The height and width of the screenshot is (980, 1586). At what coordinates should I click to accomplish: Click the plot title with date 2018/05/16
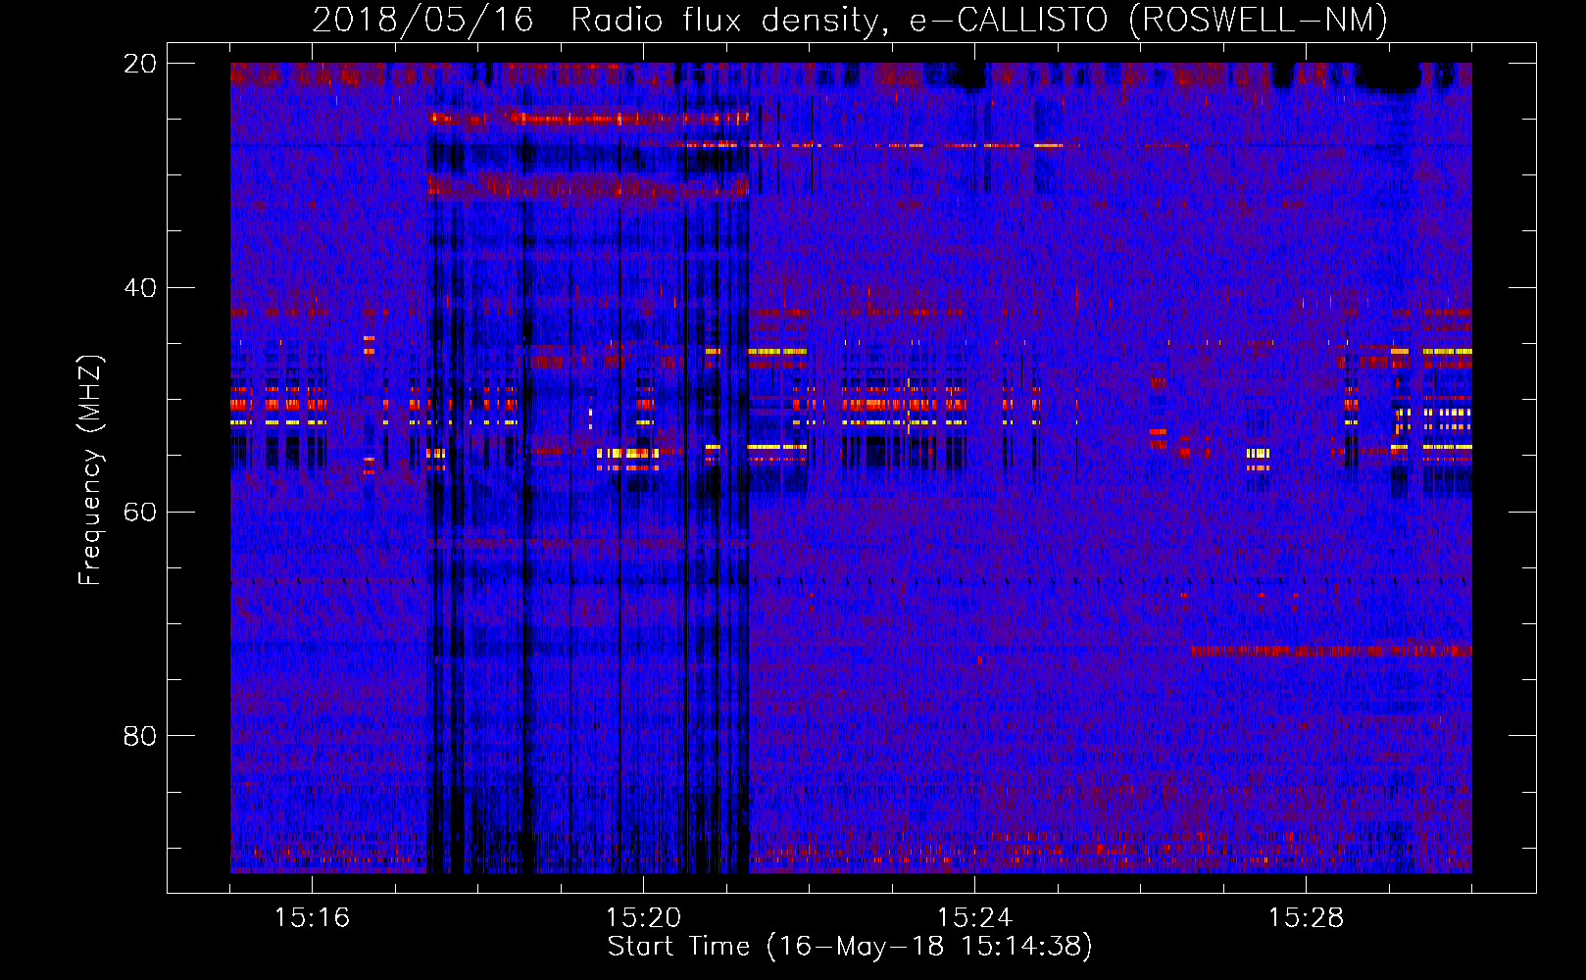pyautogui.click(x=850, y=20)
